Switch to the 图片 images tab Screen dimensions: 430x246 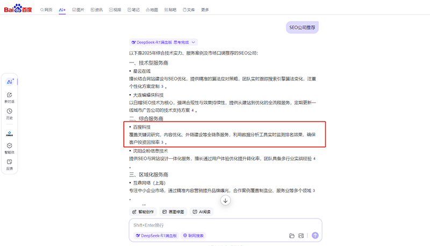78,10
